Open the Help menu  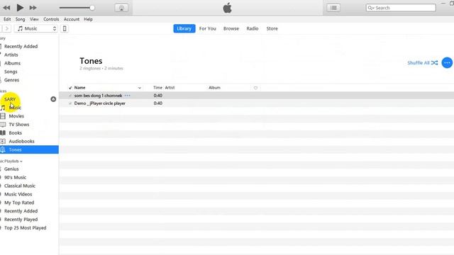pos(88,19)
